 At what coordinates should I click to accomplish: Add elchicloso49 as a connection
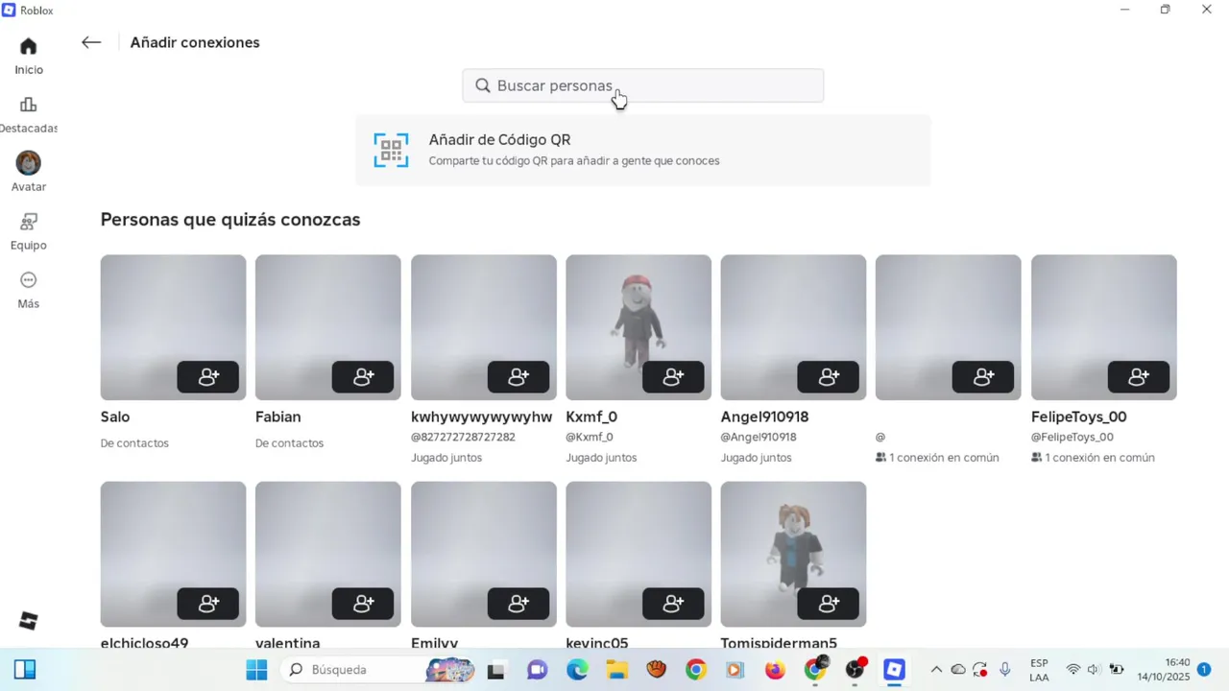pyautogui.click(x=207, y=604)
